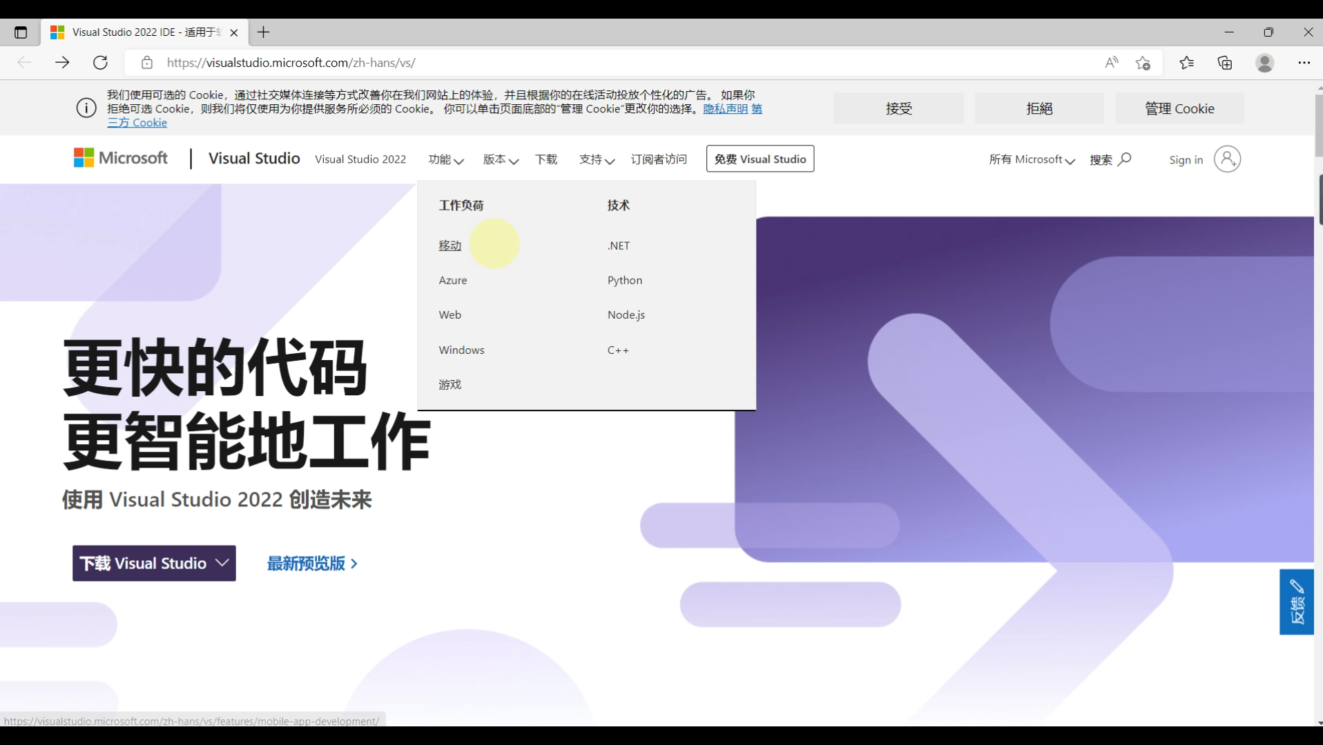1323x745 pixels.
Task: Open Visual Studio 2022 nav item
Action: coord(360,159)
